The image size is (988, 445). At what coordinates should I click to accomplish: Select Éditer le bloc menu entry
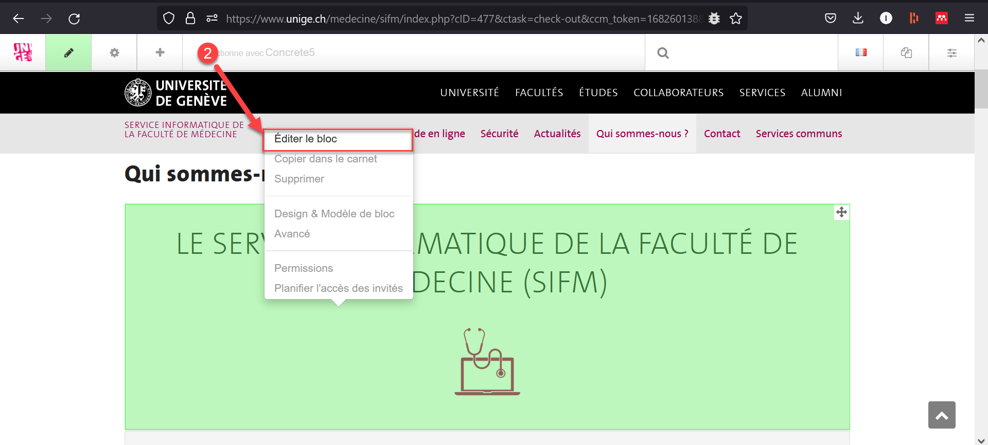[x=306, y=139]
